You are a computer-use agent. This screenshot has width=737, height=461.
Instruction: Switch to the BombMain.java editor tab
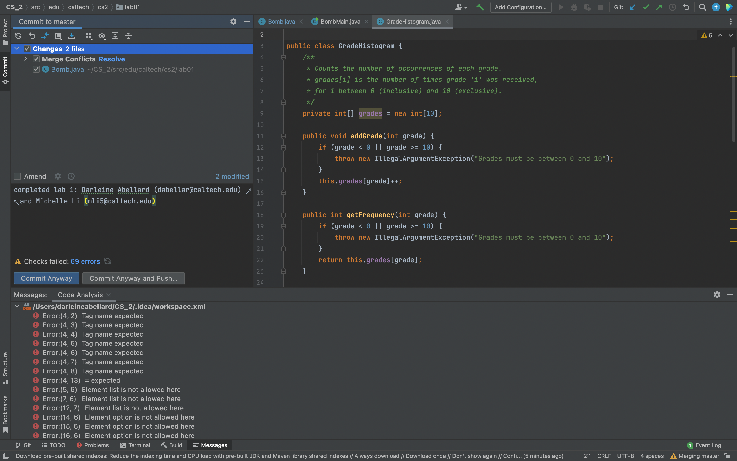coord(340,21)
